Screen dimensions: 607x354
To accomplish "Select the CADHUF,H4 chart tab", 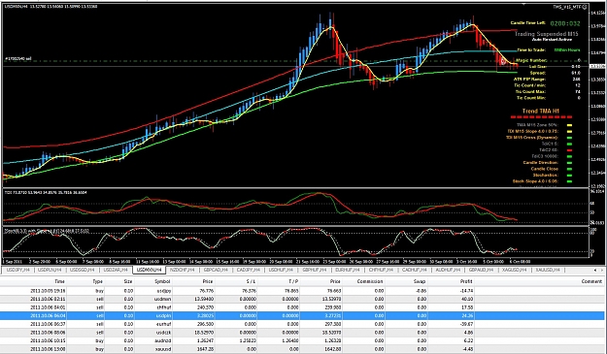I will tap(414, 270).
